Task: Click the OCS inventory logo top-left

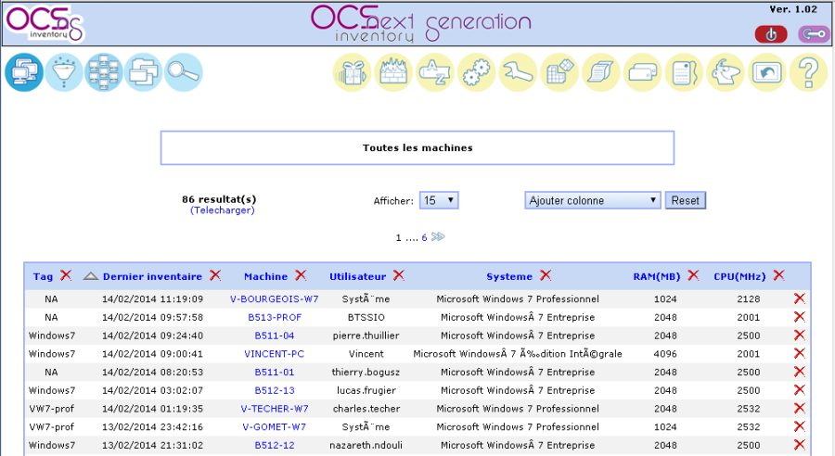Action: point(45,23)
